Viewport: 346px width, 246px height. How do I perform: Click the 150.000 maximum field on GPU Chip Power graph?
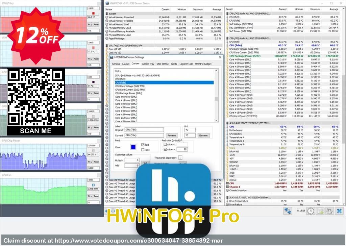[x=93, y=146]
